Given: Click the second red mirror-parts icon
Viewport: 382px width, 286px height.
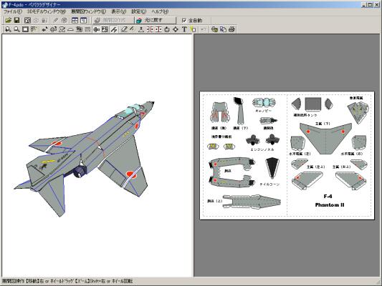Looking at the screenshot, I should tap(158, 29).
